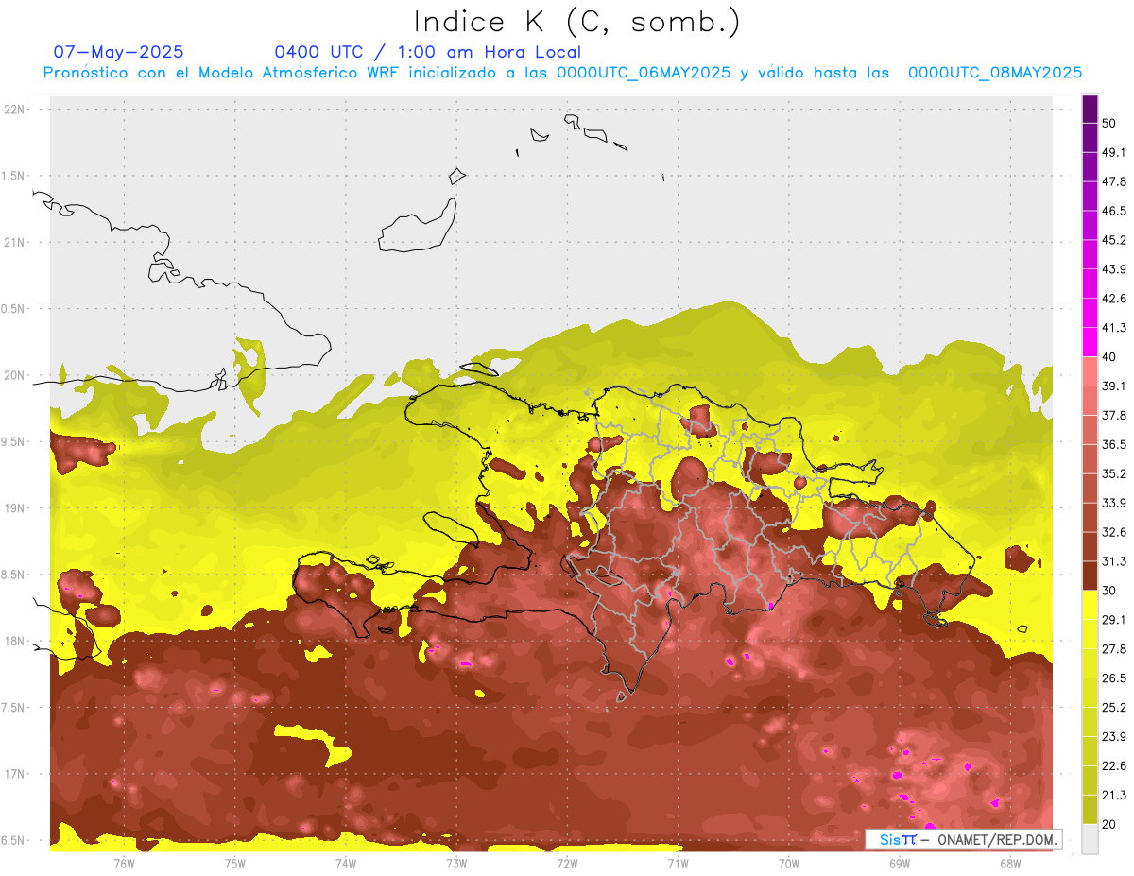Click the longitude label '75W'
Image resolution: width=1134 pixels, height=876 pixels.
coord(235,863)
